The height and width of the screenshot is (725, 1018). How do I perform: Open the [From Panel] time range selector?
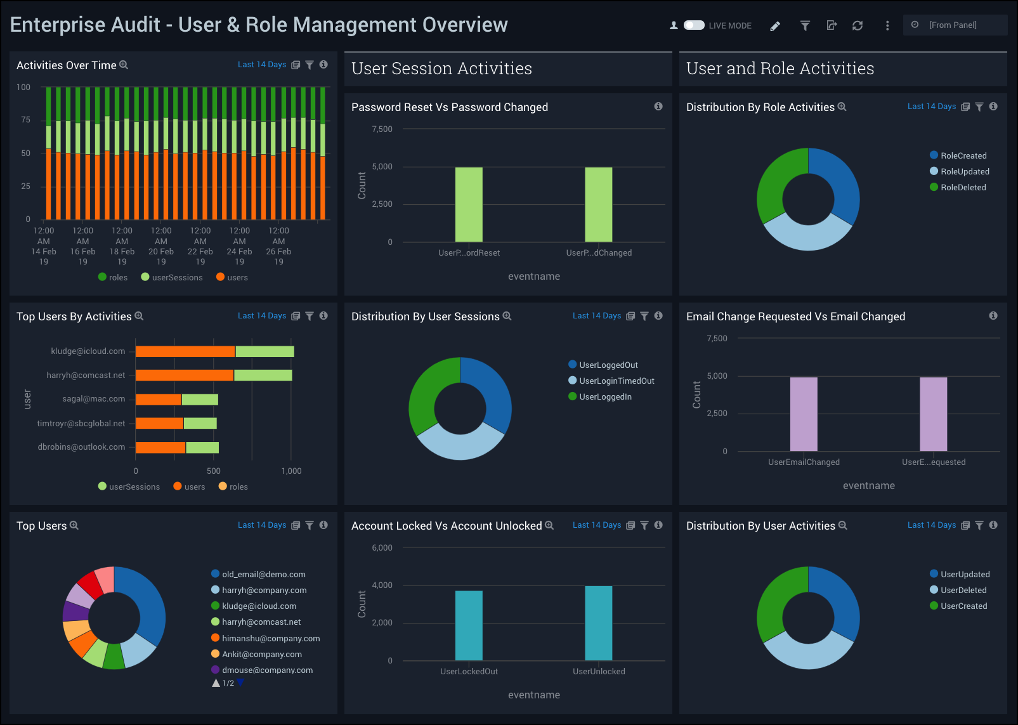(x=953, y=25)
